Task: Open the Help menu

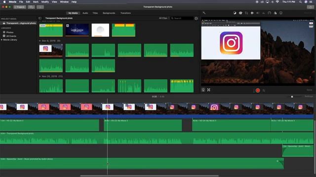Action: click(x=74, y=2)
